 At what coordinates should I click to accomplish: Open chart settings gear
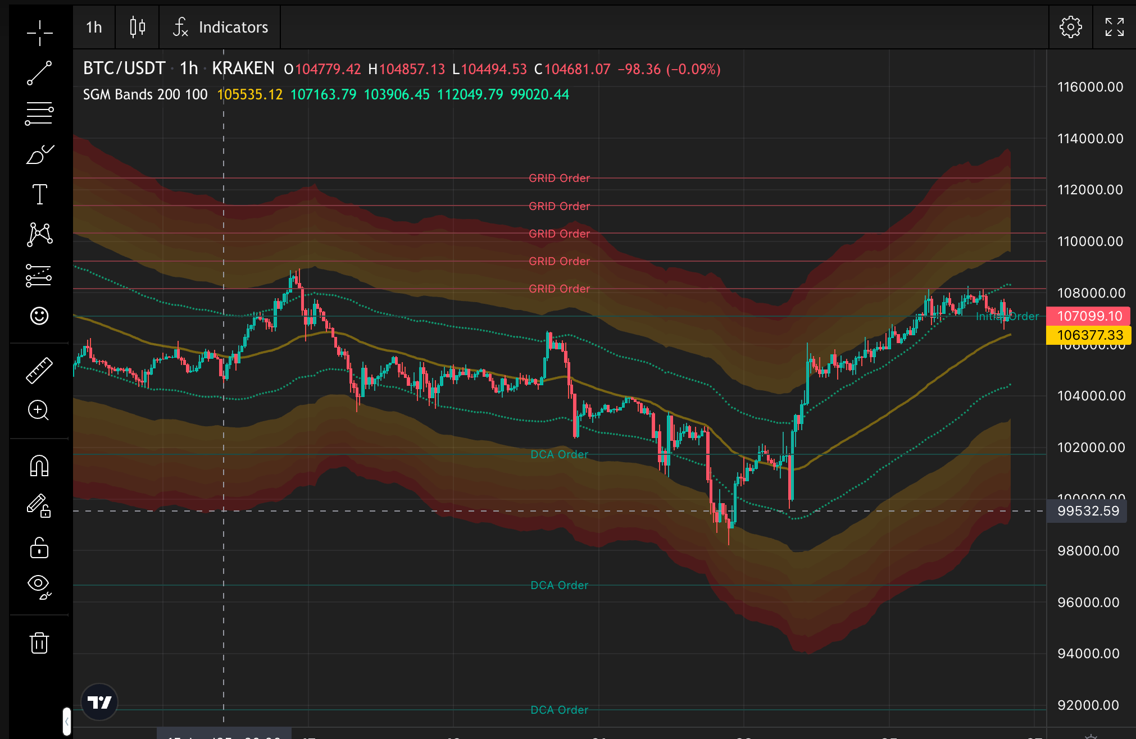coord(1070,27)
